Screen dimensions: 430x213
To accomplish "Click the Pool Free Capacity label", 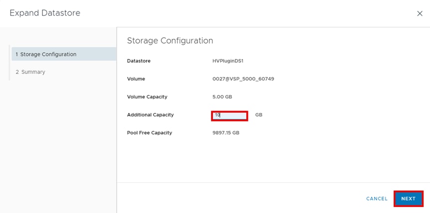I will 150,133.
